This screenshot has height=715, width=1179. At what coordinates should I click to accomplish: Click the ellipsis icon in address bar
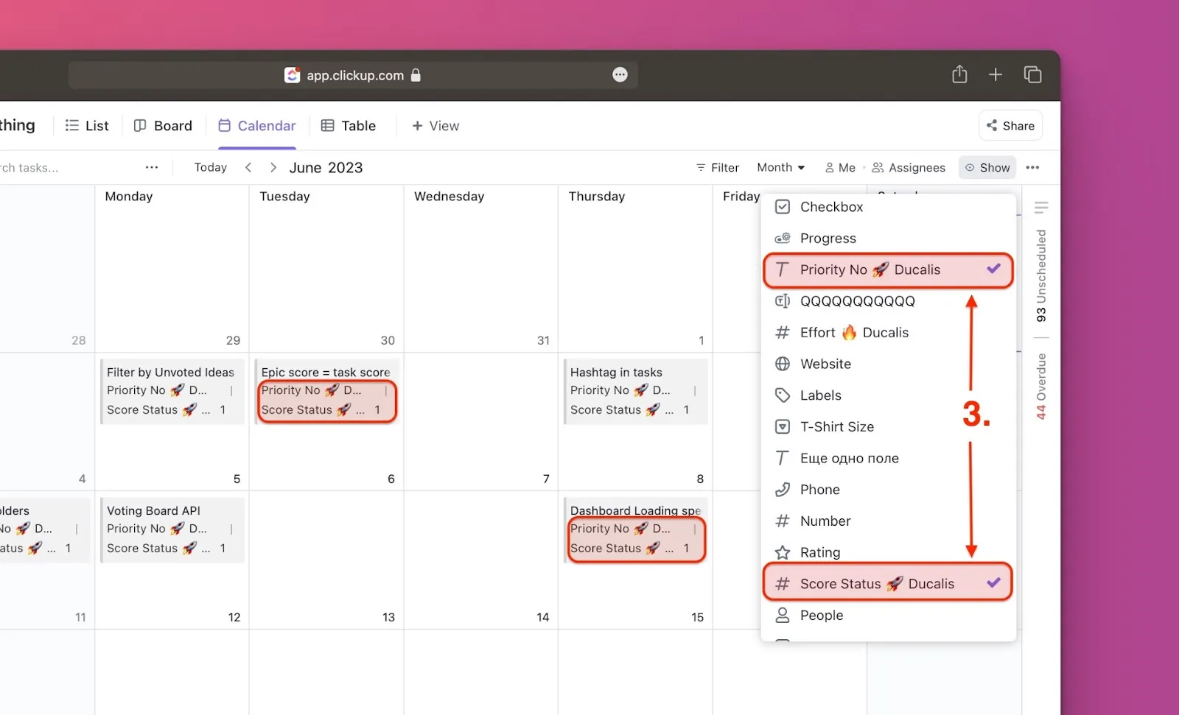620,75
